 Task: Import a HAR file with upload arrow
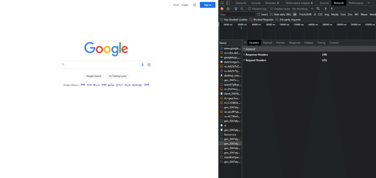click(x=326, y=8)
